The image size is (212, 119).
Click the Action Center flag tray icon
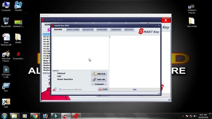pyautogui.click(x=187, y=116)
